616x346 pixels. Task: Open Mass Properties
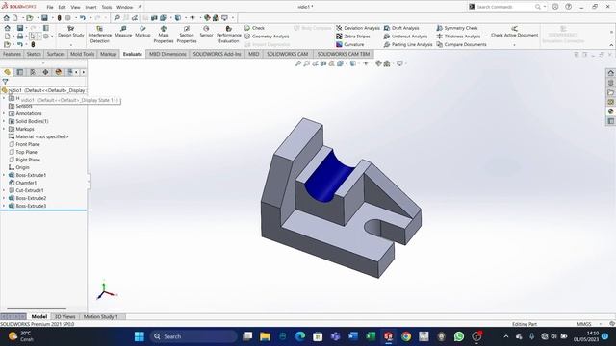164,35
